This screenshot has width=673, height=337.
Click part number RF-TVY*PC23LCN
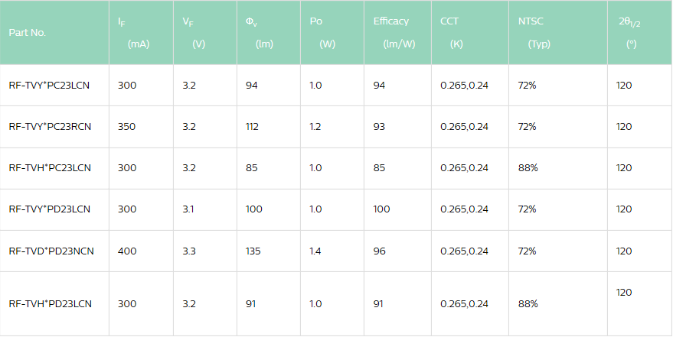[x=49, y=85]
